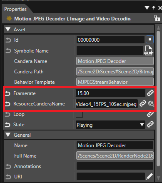Click the vertical scrollbar thumb
Image resolution: width=162 pixels, height=183 pixels.
(158, 98)
